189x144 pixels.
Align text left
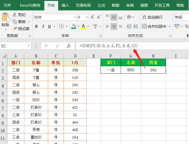tap(107, 26)
